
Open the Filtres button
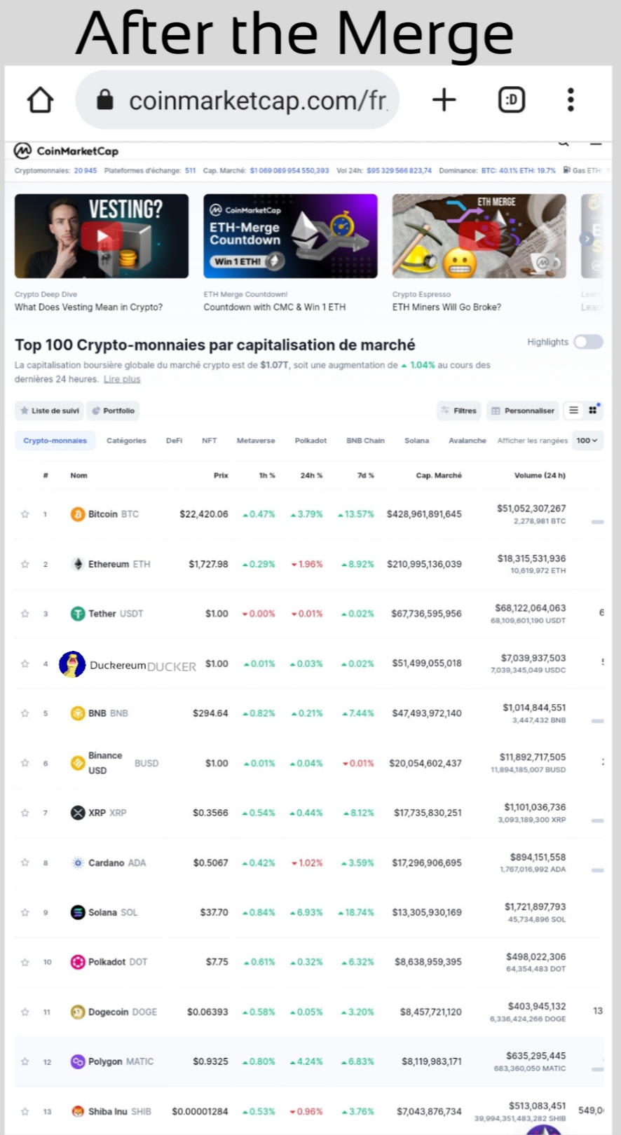[x=459, y=411]
